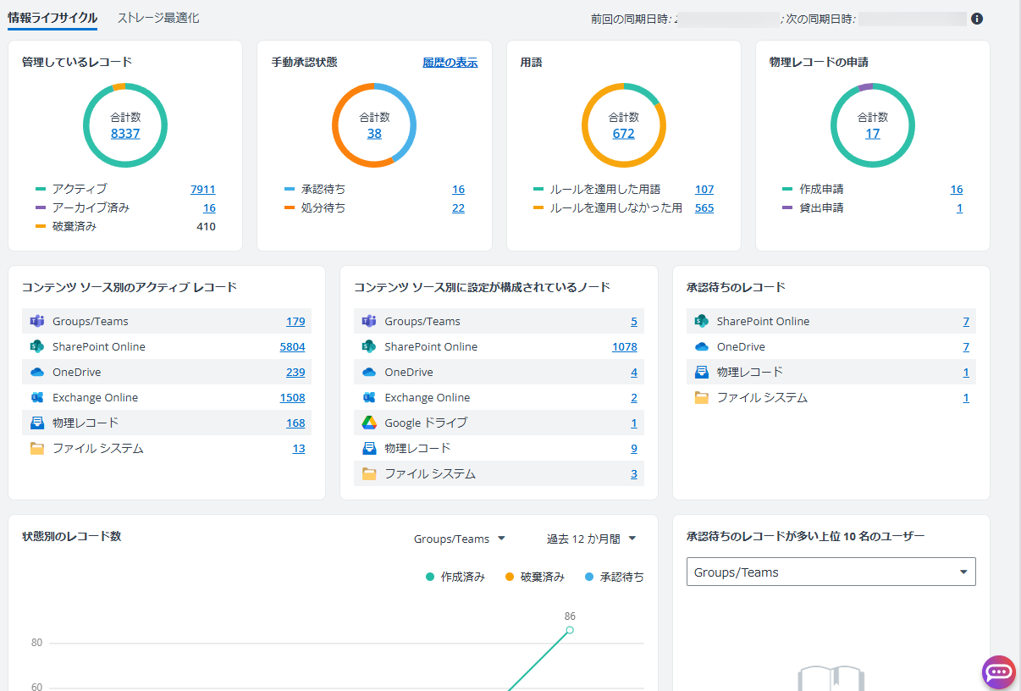
Task: Click the 38 manual approval total
Action: [374, 133]
